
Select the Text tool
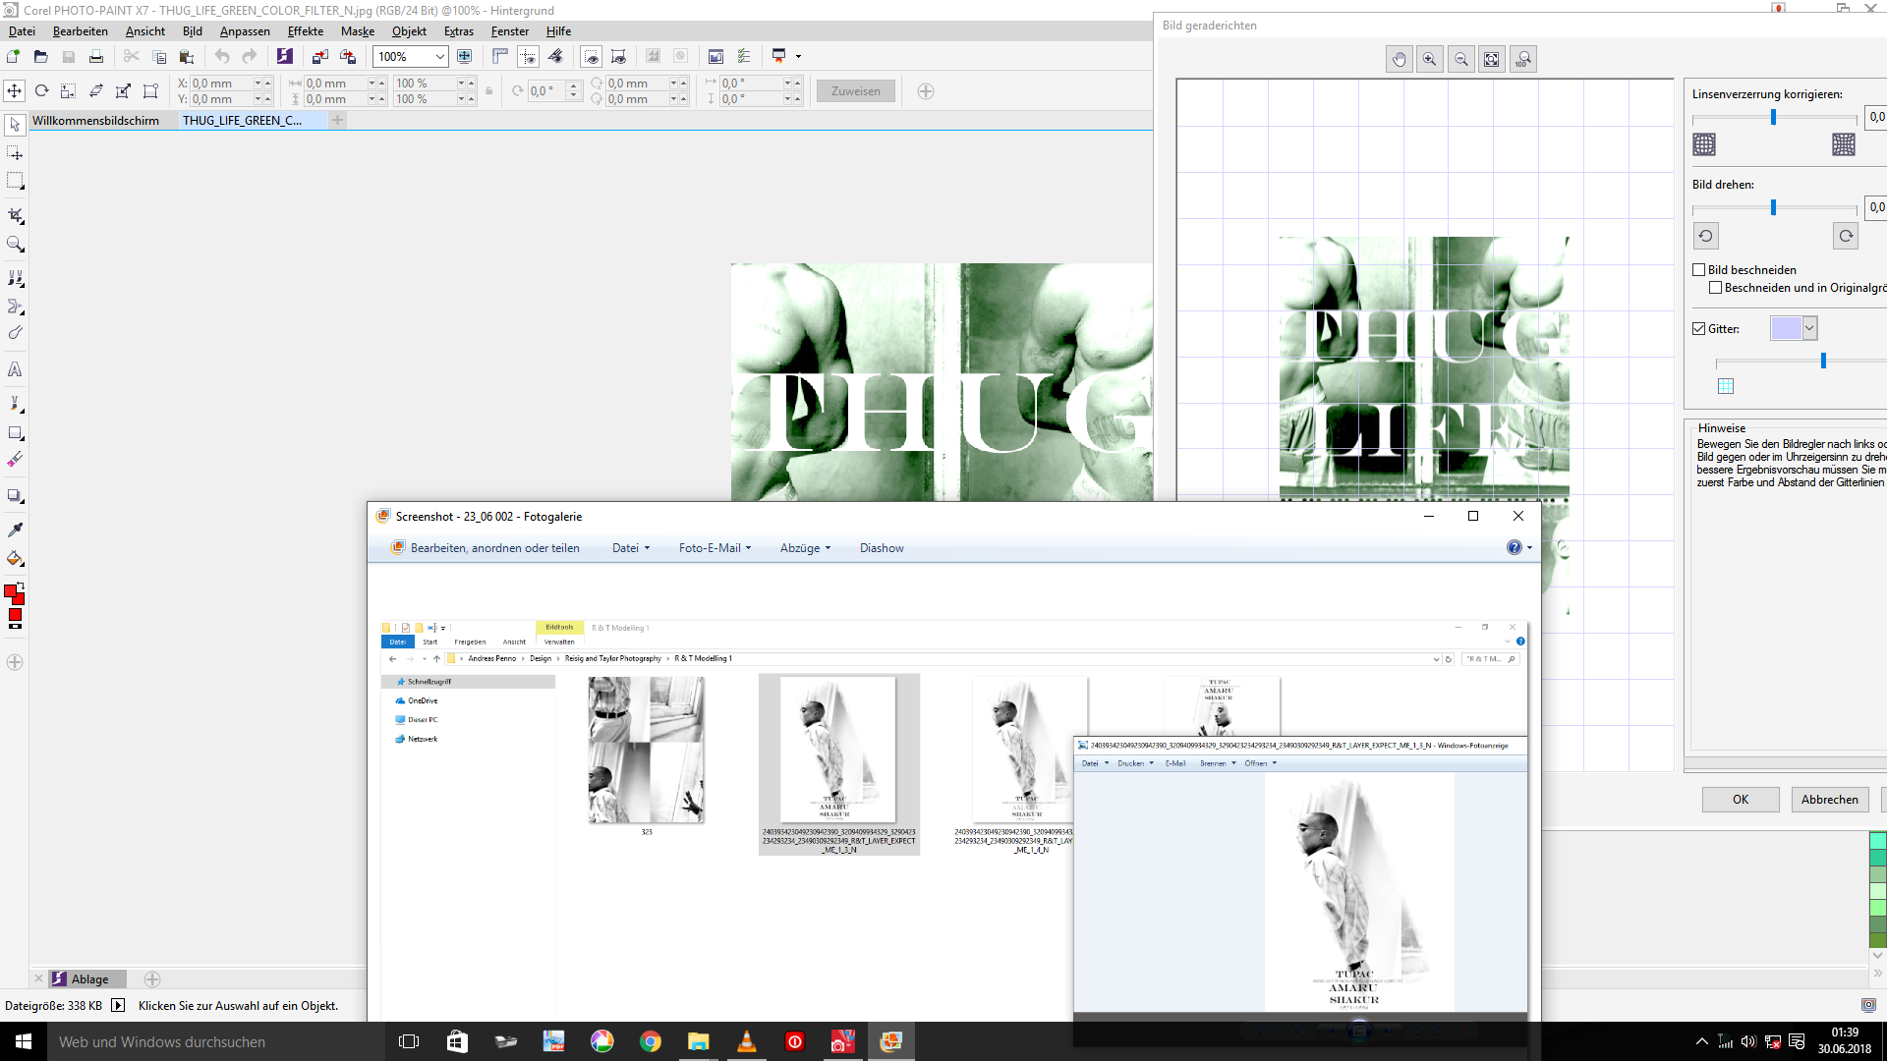click(15, 369)
